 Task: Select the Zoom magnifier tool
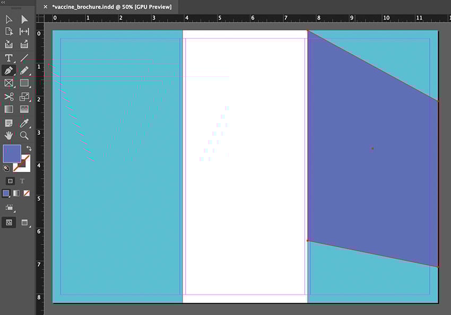click(24, 136)
